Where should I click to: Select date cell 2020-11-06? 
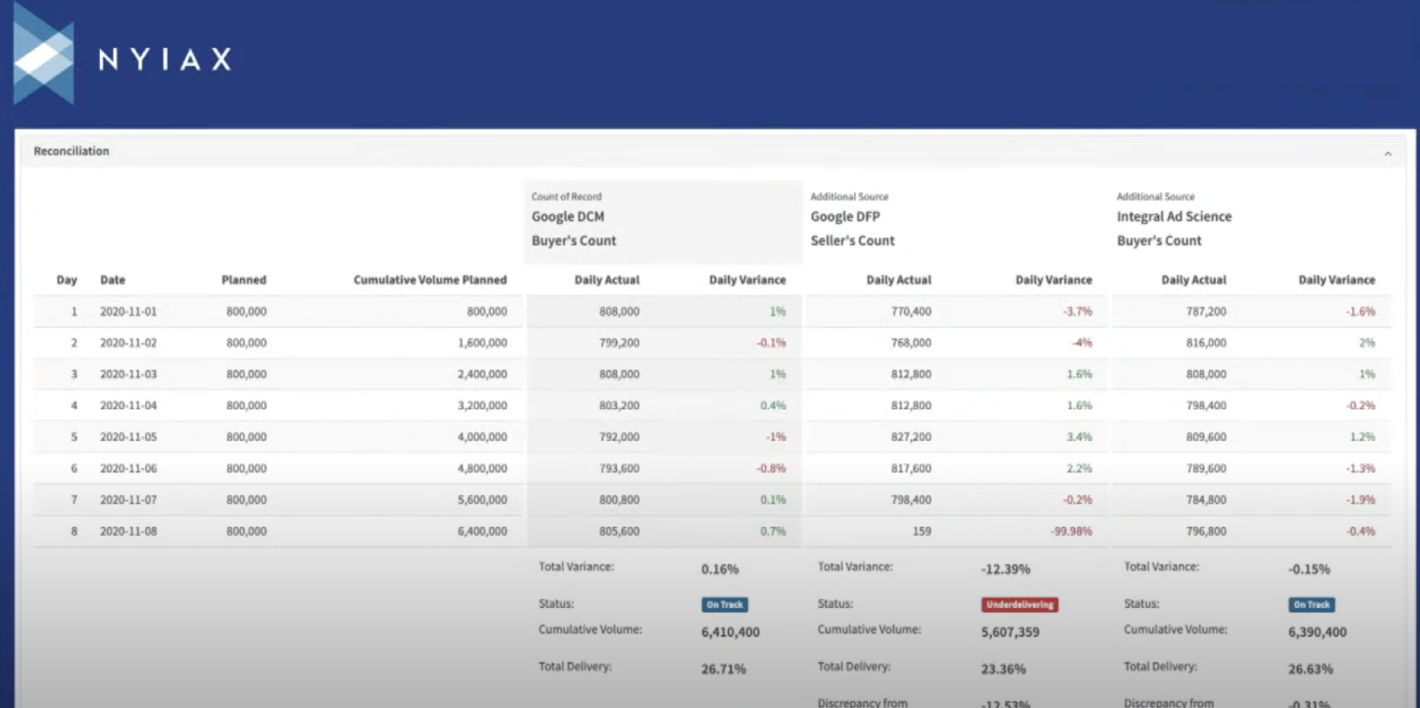[128, 468]
